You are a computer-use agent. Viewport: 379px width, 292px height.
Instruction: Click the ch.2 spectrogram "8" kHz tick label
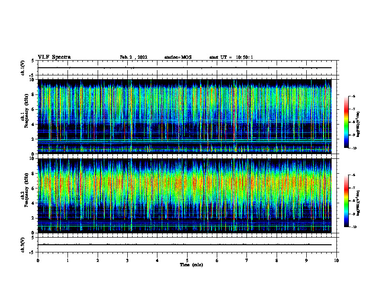33,174
